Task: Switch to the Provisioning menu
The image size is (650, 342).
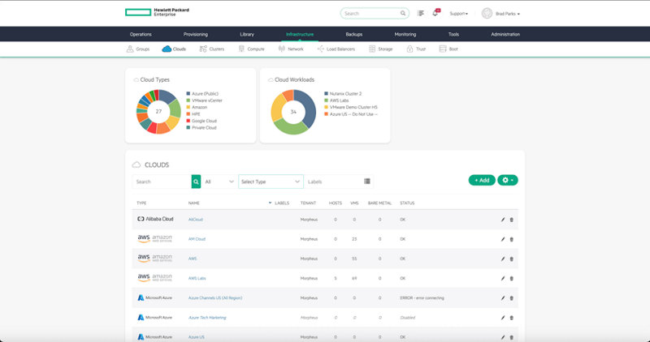Action: tap(195, 34)
